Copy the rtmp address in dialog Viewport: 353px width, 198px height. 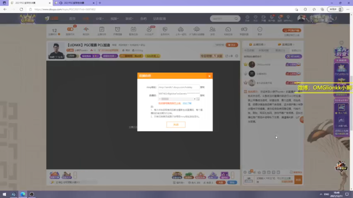pos(203,87)
